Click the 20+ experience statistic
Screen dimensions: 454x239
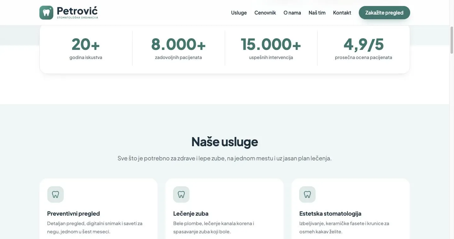click(86, 44)
